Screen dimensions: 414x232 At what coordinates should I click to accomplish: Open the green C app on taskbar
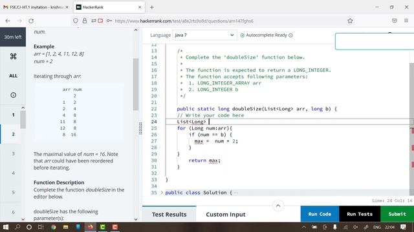point(103,227)
